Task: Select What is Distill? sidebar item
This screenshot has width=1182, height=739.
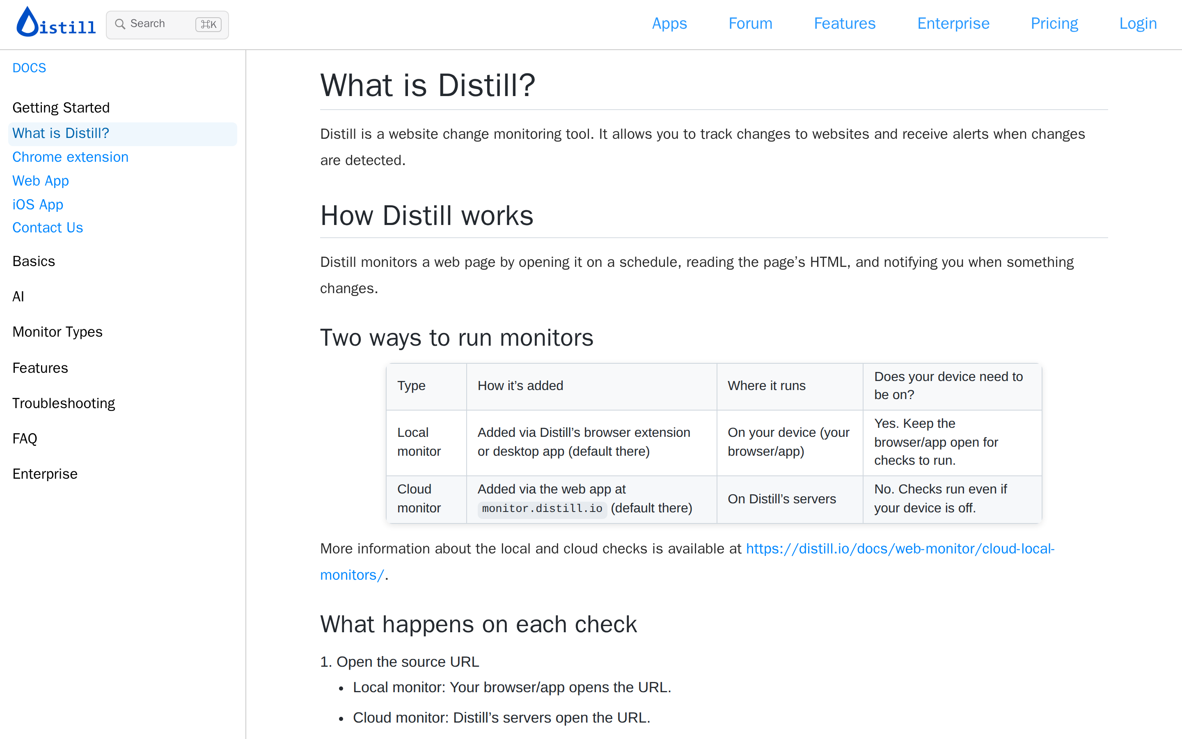Action: pos(123,133)
